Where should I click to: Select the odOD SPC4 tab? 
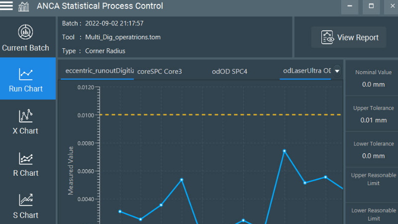tap(229, 71)
